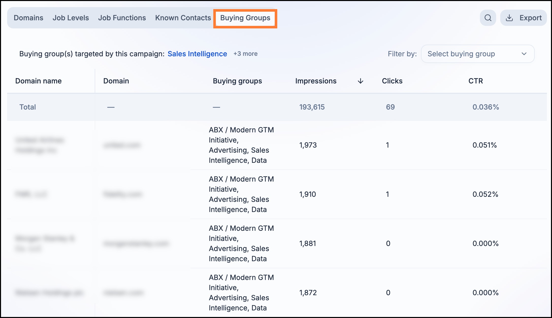Viewport: 552px width, 318px height.
Task: Click impressions value 1,910
Action: pyautogui.click(x=307, y=194)
